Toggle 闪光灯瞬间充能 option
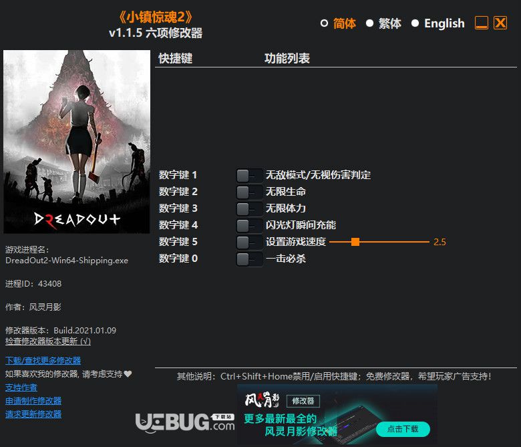 (249, 225)
